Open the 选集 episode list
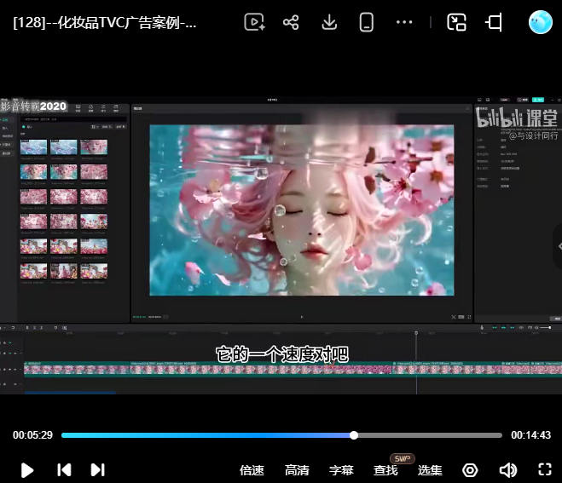Screen dimensions: 562x483 tap(430, 470)
